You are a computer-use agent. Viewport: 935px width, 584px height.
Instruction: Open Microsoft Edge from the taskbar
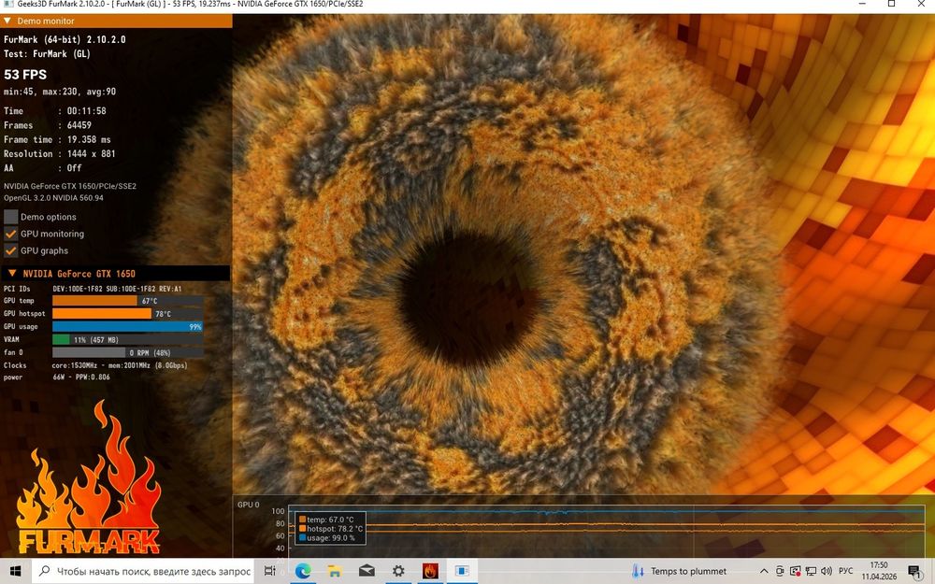(303, 571)
